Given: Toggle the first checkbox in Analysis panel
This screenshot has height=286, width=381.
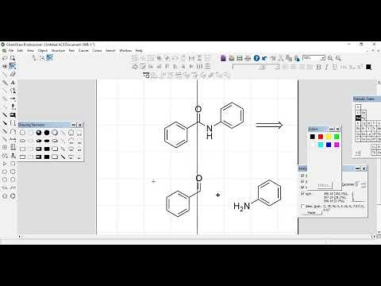Looking at the screenshot, I should coord(302,176).
